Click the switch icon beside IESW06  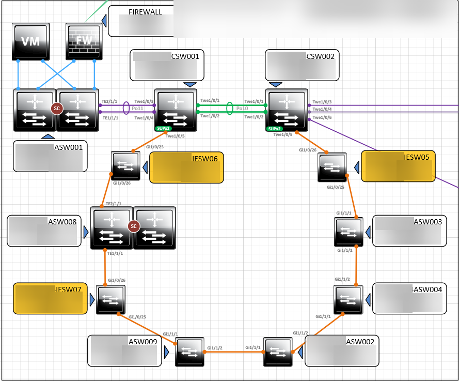pos(125,164)
